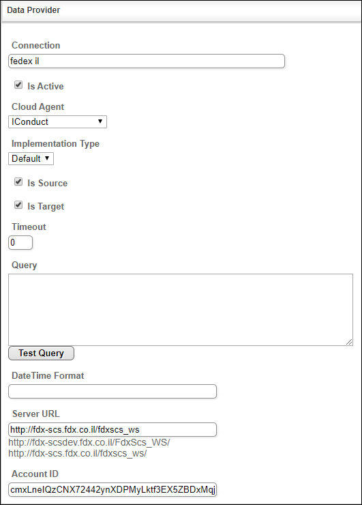Click the Cloud Agent field label
Screen dimensions: 362x505
coord(38,107)
